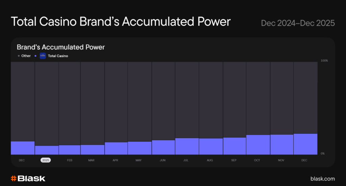Toggle the Other legend dot
The height and width of the screenshot is (186, 346).
point(19,56)
